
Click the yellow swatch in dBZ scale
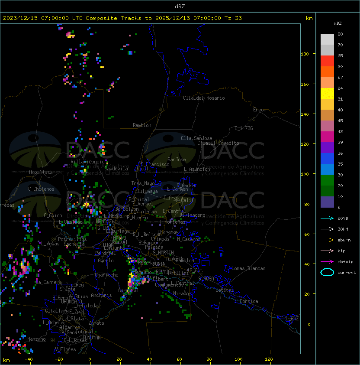click(x=327, y=93)
